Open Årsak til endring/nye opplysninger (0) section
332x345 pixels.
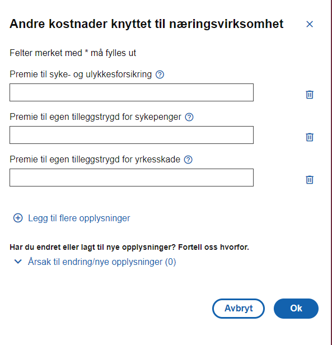[x=102, y=262]
